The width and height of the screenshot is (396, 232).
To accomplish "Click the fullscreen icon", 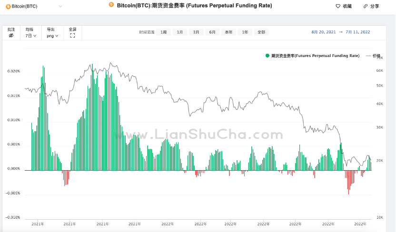I will click(72, 36).
